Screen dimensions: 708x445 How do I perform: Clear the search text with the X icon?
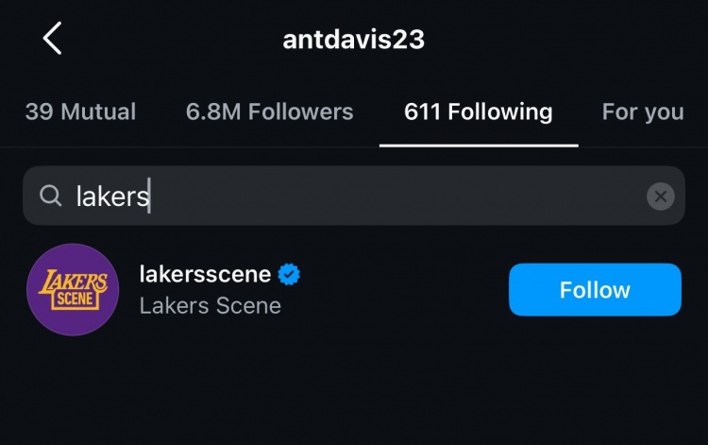pyautogui.click(x=660, y=196)
